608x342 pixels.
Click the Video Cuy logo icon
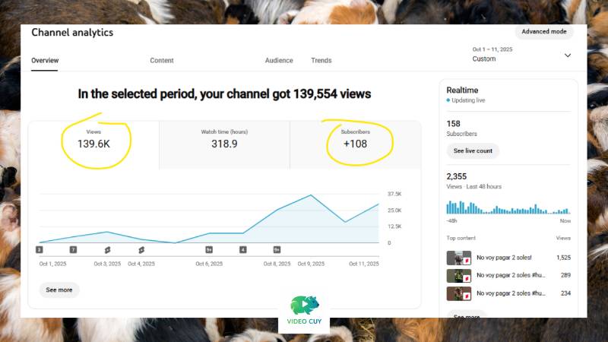pos(304,306)
